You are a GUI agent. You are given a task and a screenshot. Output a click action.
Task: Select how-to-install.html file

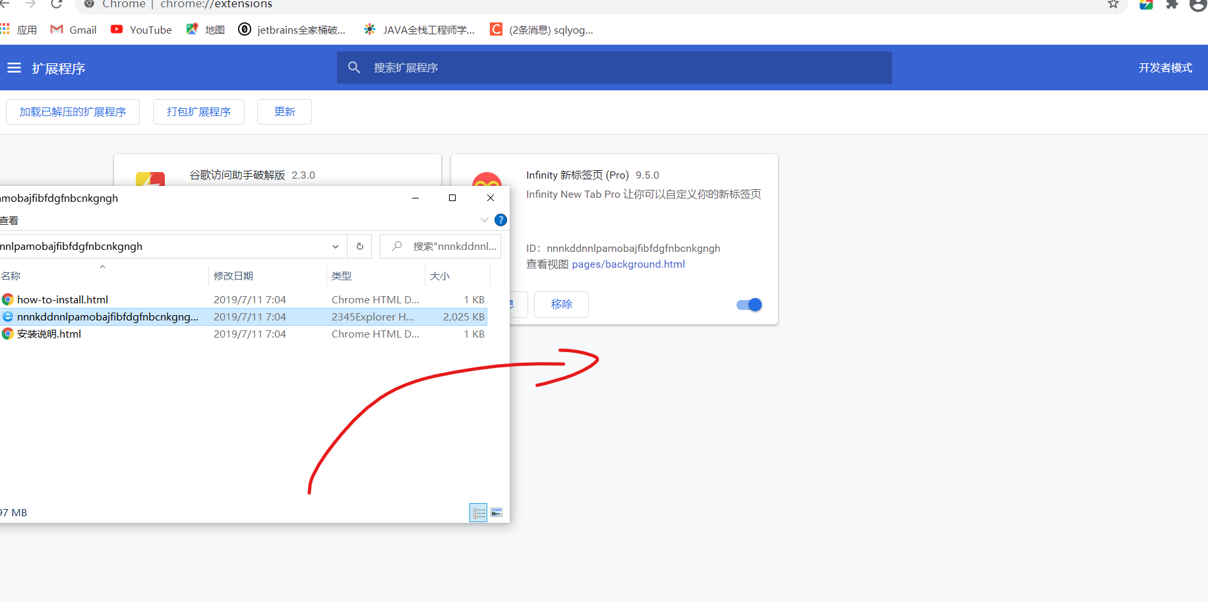pyautogui.click(x=63, y=299)
